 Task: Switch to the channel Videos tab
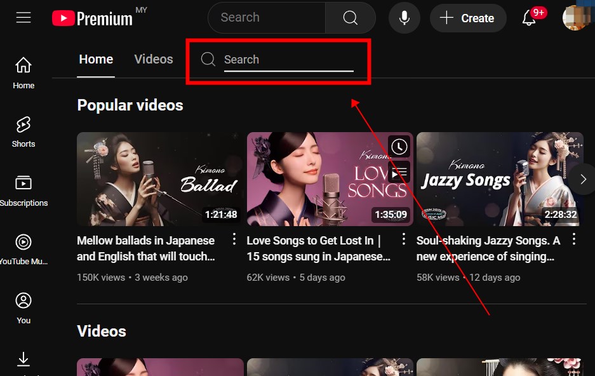154,59
